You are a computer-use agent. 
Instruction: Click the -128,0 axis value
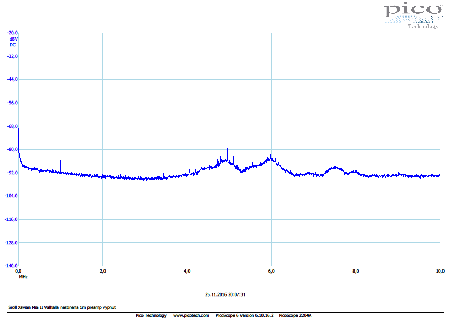click(x=11, y=243)
